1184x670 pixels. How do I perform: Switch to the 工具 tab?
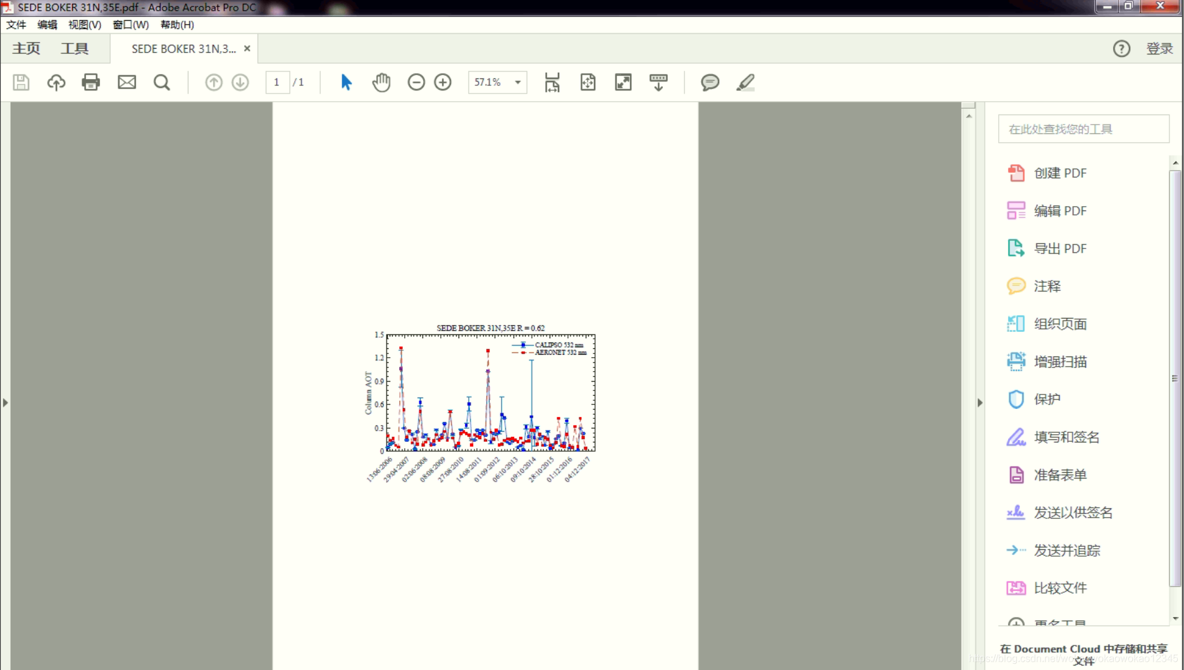(75, 49)
